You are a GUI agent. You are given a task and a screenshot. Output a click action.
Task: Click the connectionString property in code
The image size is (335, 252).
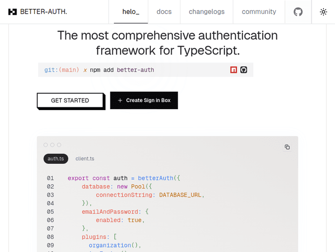point(124,195)
